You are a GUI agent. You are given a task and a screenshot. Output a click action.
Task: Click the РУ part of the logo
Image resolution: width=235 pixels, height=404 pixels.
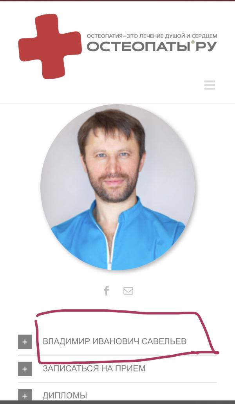coord(206,47)
